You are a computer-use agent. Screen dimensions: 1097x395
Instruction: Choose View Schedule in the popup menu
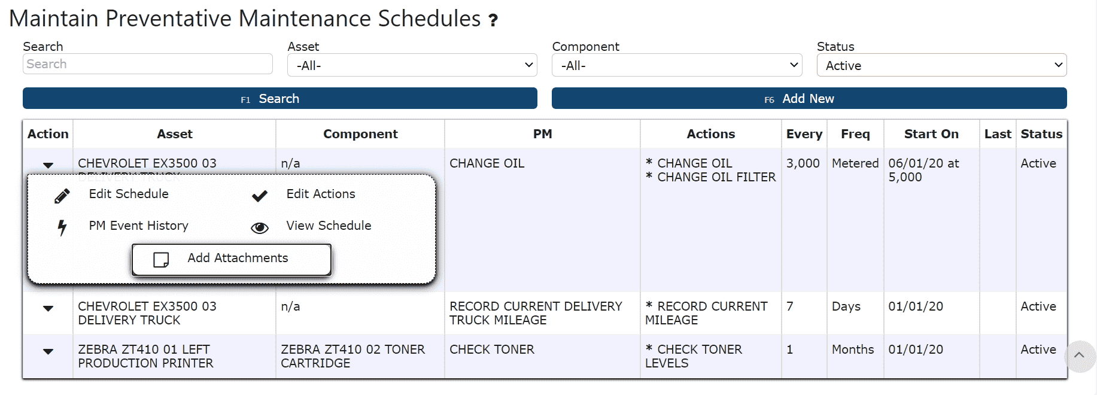(329, 226)
